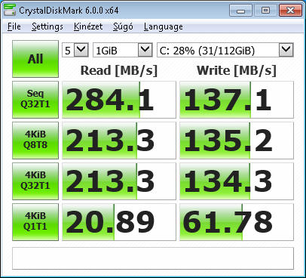Viewport: 306px width, 278px height.
Task: Click the 4KiB Q1T1 read result 20.89
Action: click(x=119, y=222)
